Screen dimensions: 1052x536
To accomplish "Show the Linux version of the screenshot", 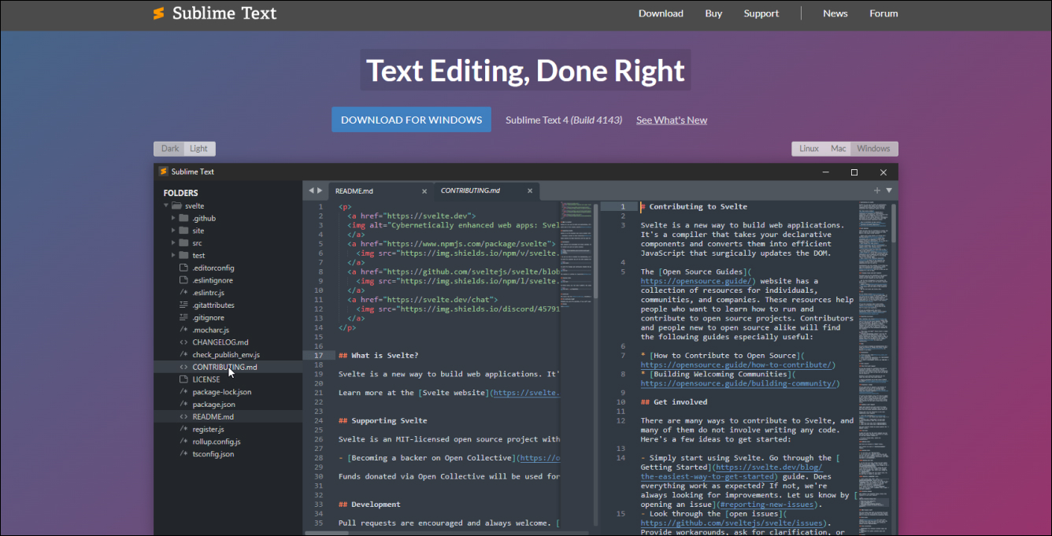I will tap(809, 149).
